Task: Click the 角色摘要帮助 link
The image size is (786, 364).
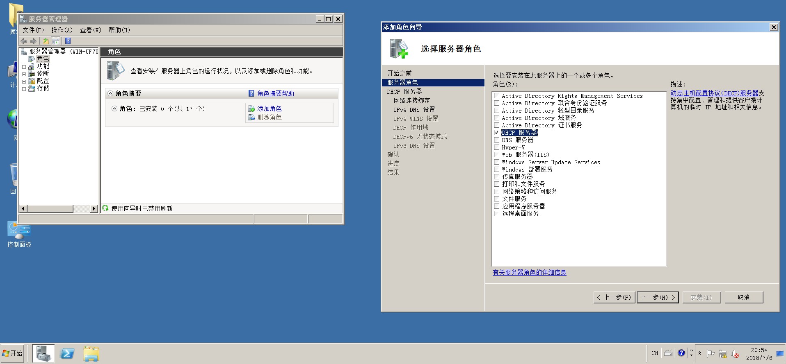Action: point(276,93)
